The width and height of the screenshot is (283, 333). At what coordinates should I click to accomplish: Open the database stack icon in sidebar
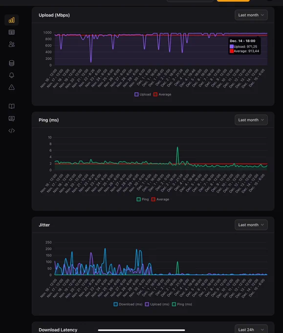12,63
